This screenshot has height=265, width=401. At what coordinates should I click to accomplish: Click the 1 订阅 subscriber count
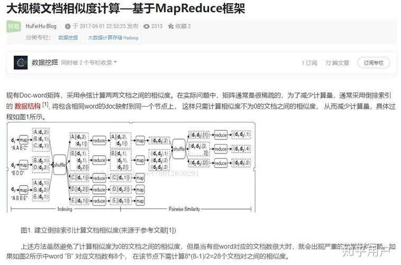click(309, 63)
